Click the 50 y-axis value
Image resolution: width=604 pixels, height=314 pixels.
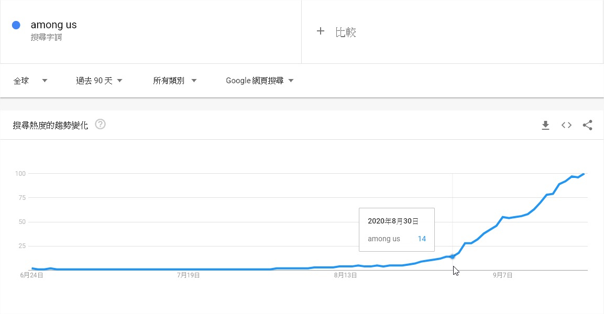(x=22, y=222)
